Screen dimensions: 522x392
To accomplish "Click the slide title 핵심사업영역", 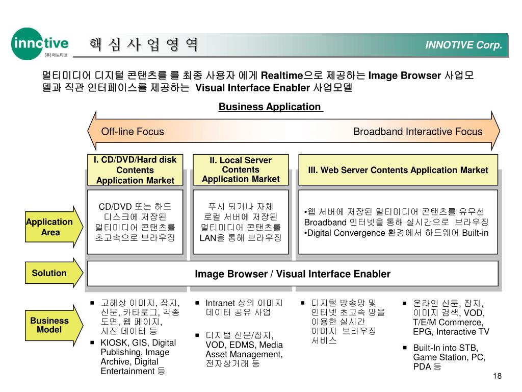I will (x=144, y=44).
